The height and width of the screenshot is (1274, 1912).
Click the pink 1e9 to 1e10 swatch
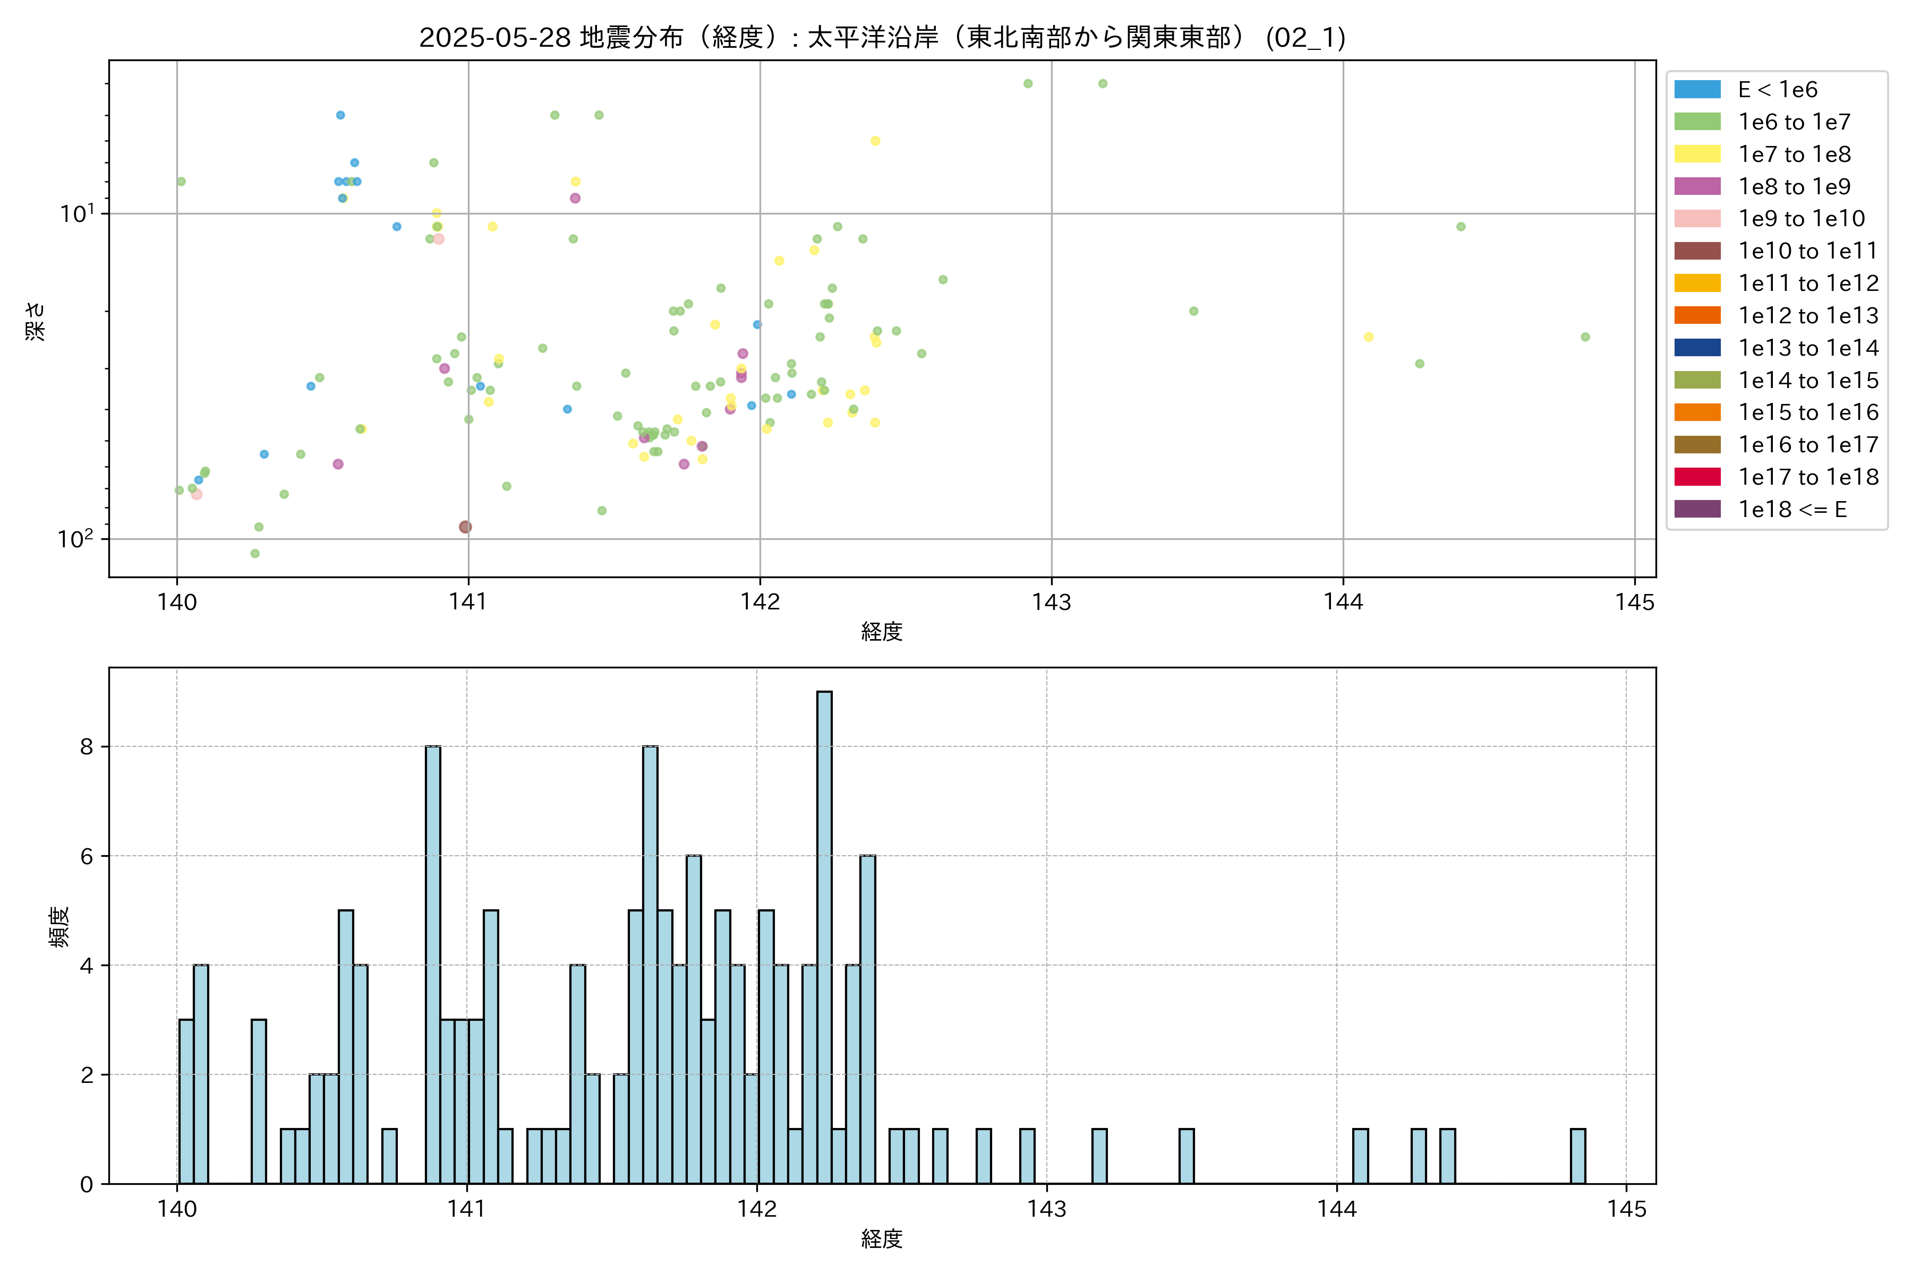[x=1696, y=219]
